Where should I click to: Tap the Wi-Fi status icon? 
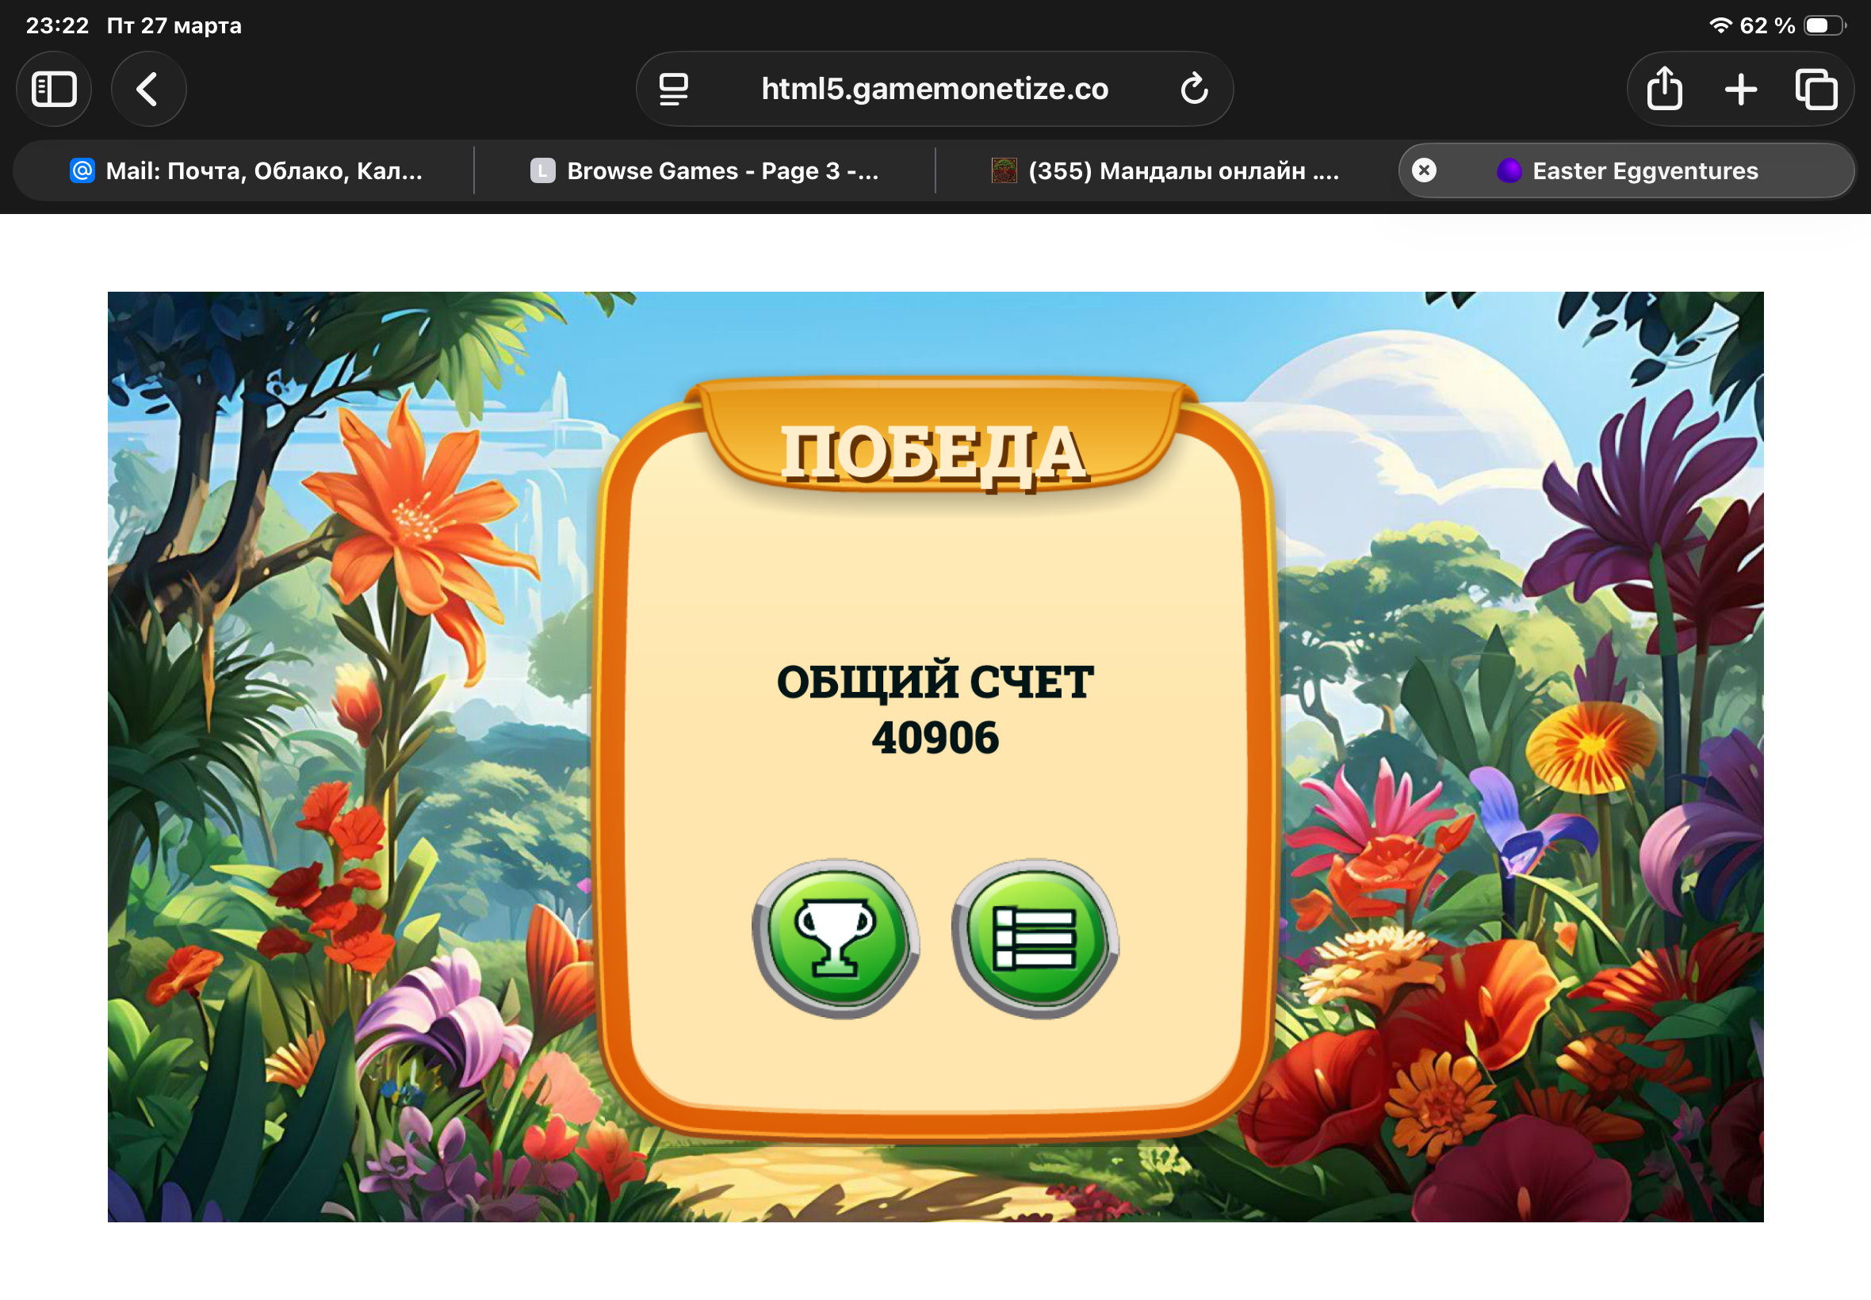(1720, 25)
